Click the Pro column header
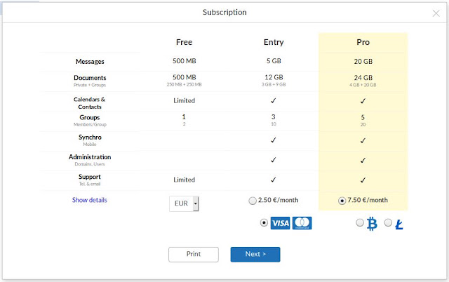Image resolution: width=449 pixels, height=282 pixels. coord(363,42)
